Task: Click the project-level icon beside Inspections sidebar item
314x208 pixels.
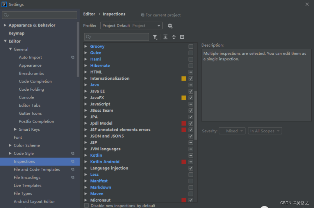Action: pyautogui.click(x=73, y=161)
